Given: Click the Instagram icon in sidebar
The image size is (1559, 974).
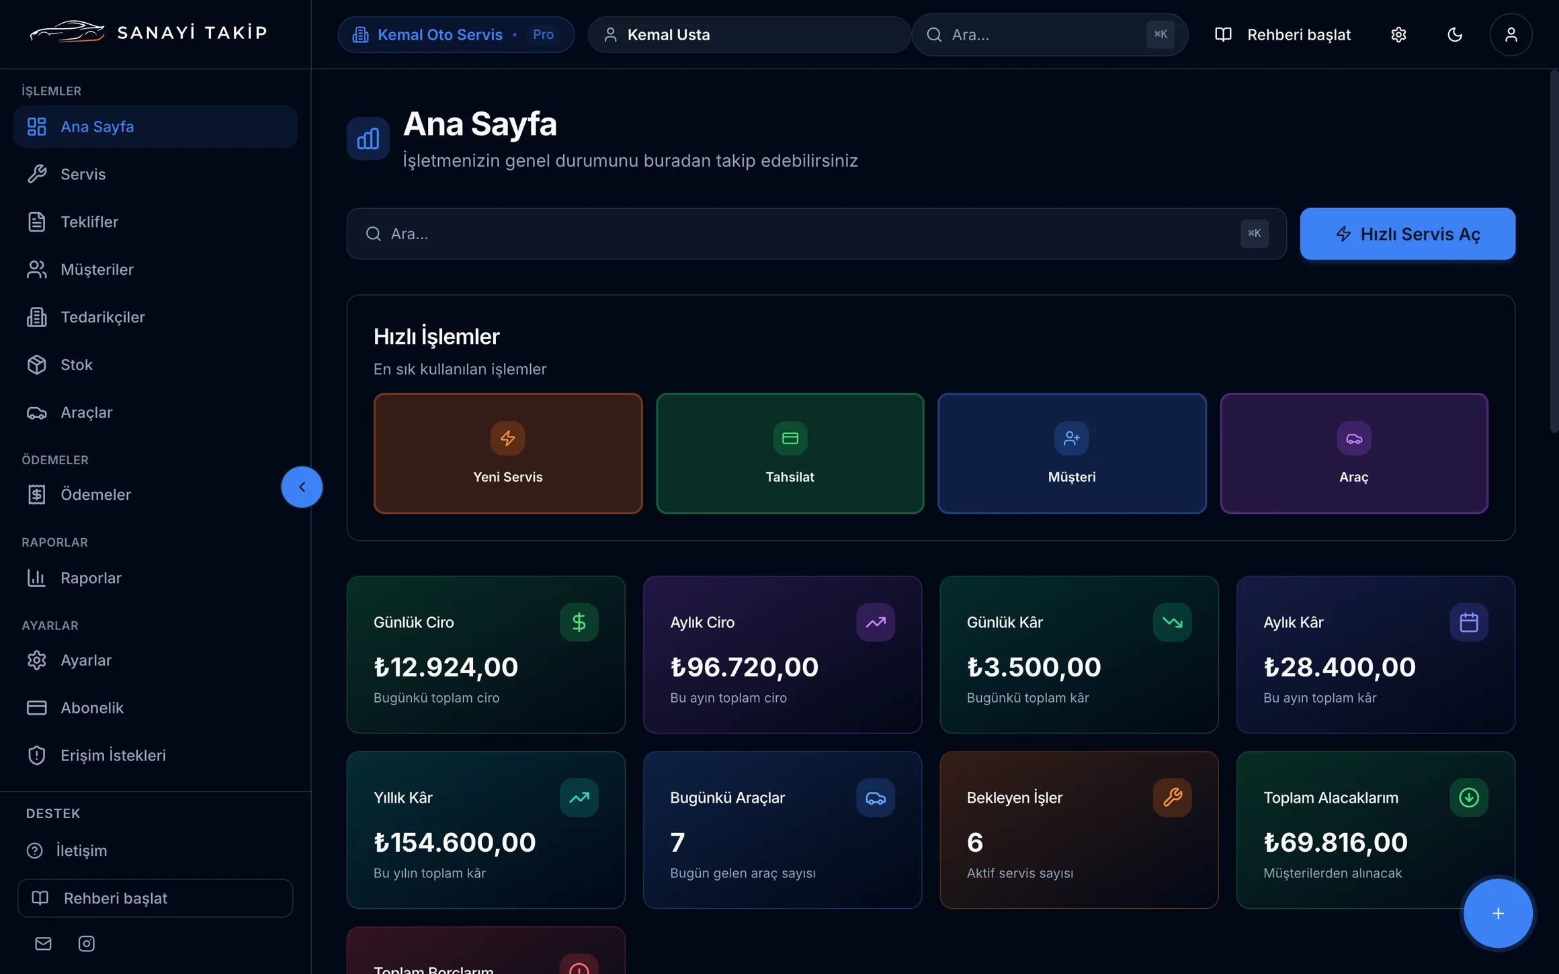Looking at the screenshot, I should point(87,943).
